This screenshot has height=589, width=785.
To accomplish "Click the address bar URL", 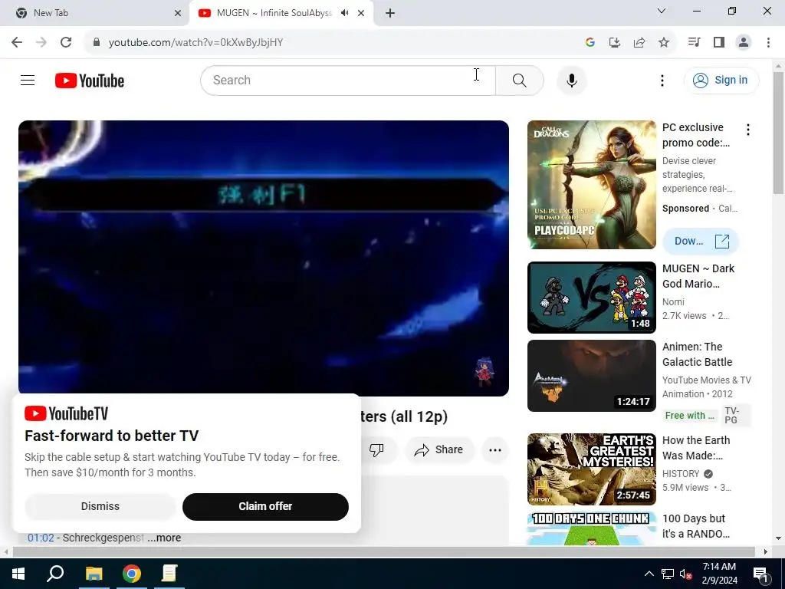I will point(195,43).
